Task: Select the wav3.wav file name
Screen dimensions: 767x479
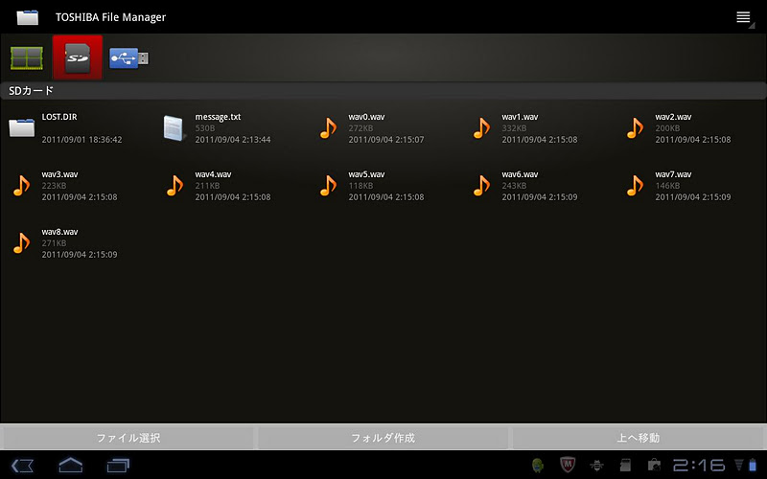Action: click(59, 174)
